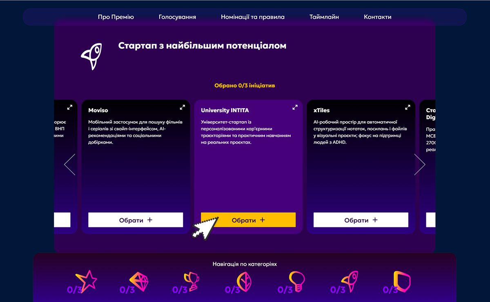Choose Moviso with the Обрати button
The width and height of the screenshot is (490, 302).
(136, 220)
